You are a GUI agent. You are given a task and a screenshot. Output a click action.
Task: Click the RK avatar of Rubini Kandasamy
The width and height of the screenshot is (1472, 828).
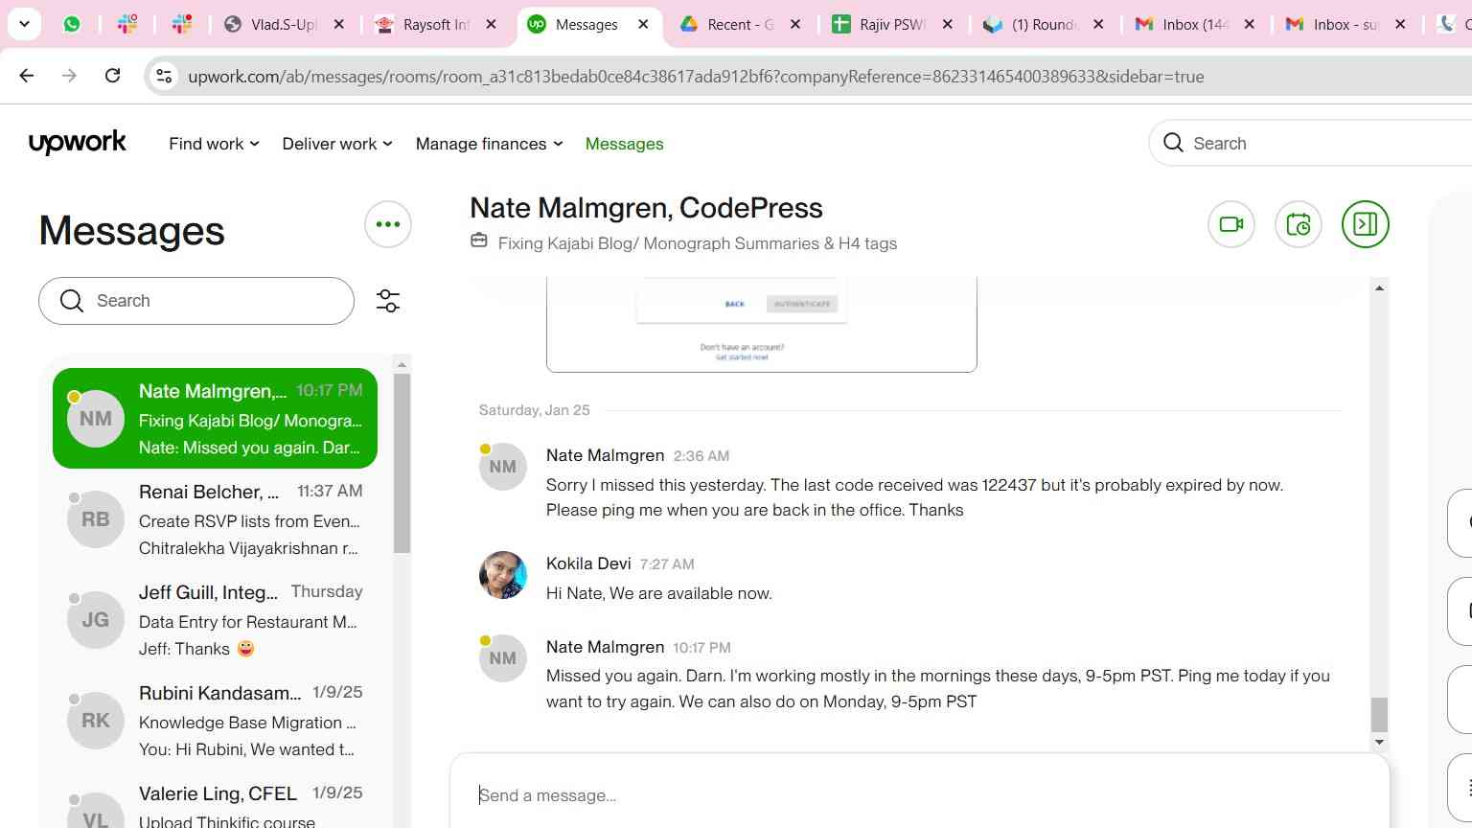point(96,721)
